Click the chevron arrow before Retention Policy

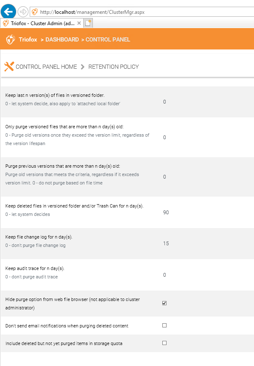[82, 67]
